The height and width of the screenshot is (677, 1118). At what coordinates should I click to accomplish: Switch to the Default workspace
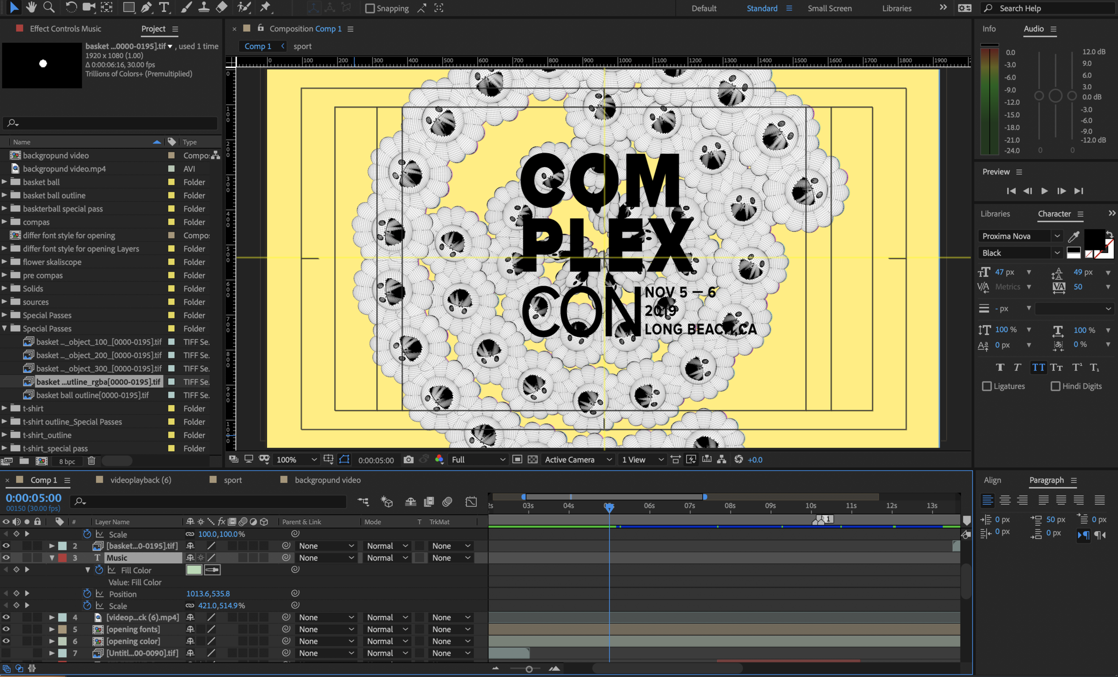tap(704, 8)
